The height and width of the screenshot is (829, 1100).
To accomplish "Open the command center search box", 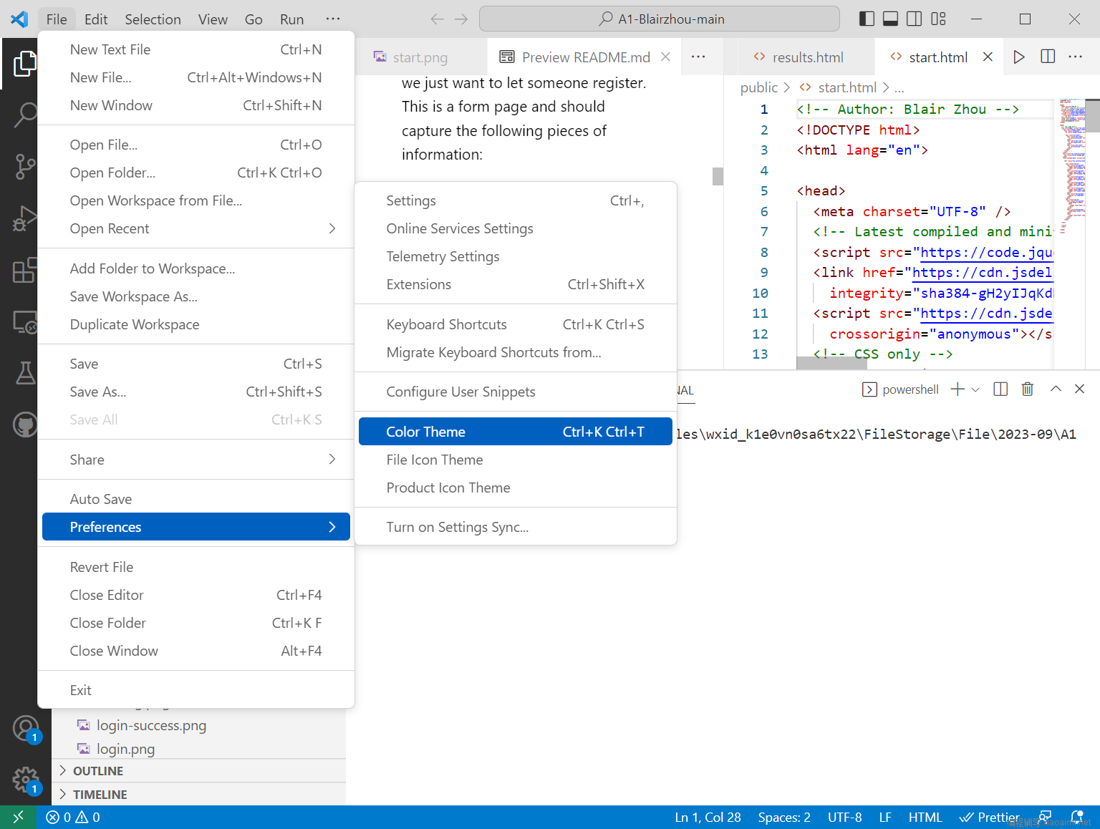I will click(x=660, y=19).
